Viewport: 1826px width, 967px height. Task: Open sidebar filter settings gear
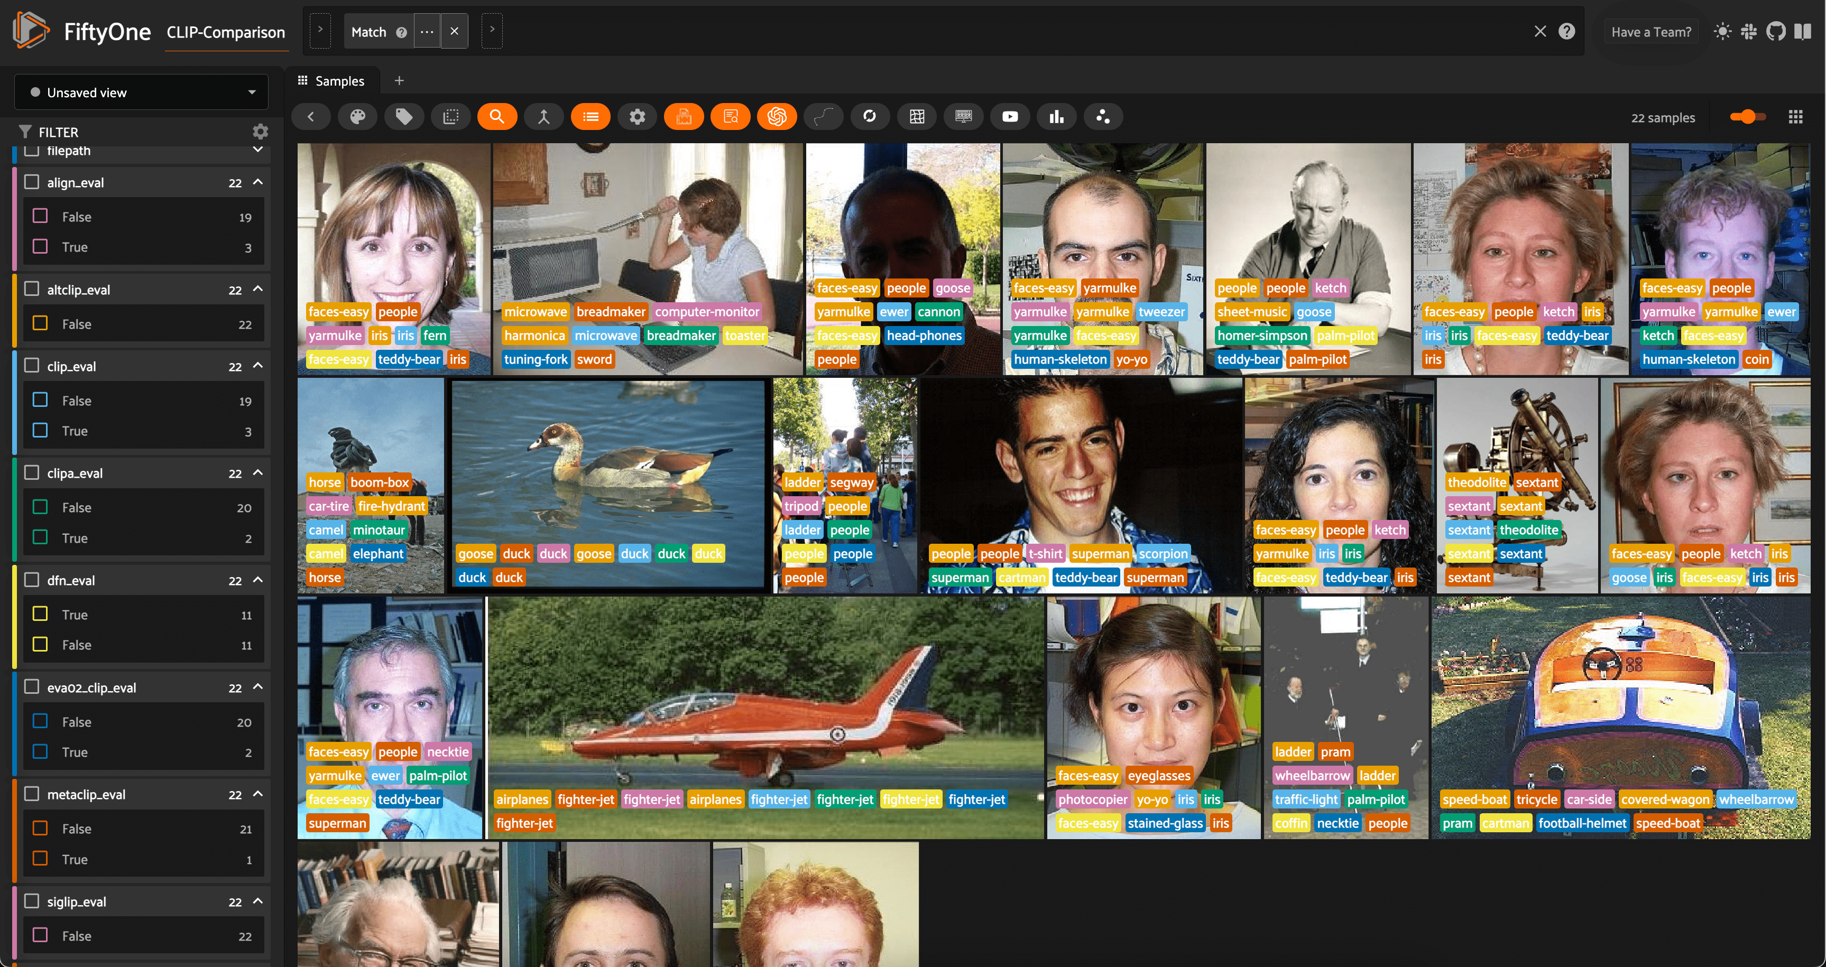tap(260, 132)
